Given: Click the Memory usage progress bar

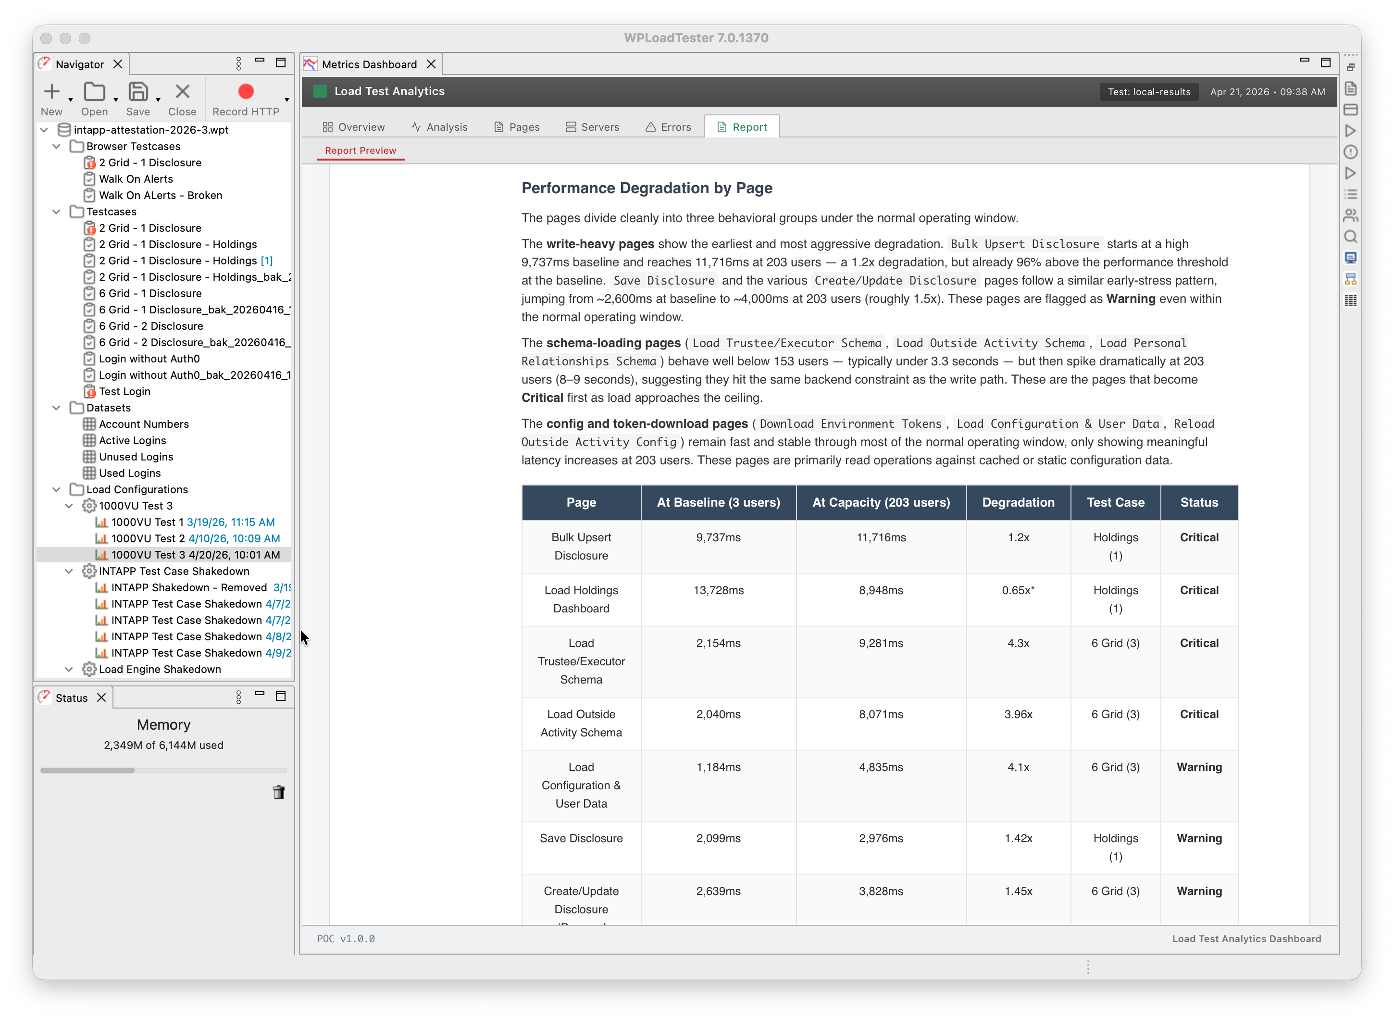Looking at the screenshot, I should tap(163, 770).
